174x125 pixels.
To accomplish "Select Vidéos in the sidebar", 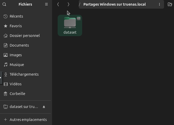I will point(16,84).
